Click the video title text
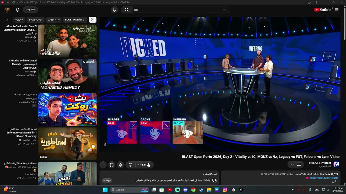The width and height of the screenshot is (346, 194). [x=261, y=157]
